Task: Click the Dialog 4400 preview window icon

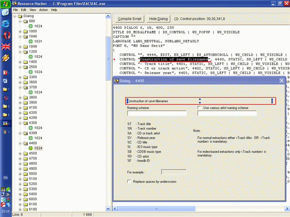Action: click(116, 80)
